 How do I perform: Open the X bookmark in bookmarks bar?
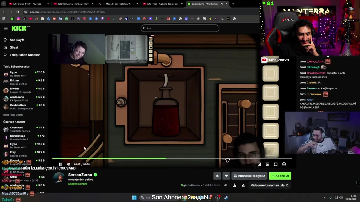point(24,19)
